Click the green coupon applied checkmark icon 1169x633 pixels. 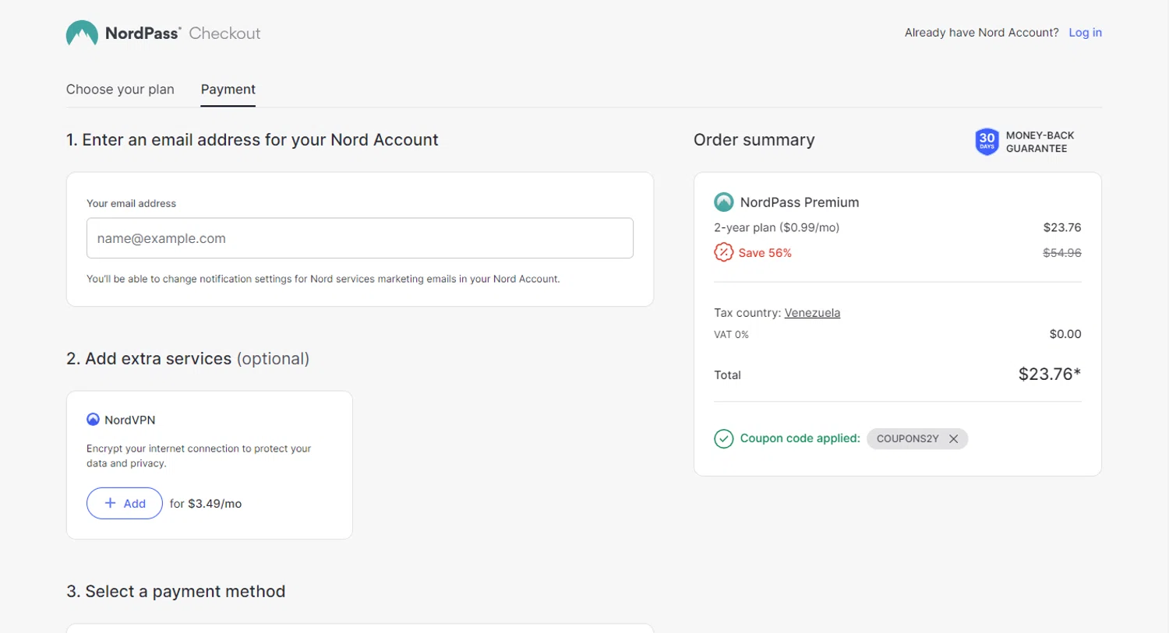[x=724, y=439]
